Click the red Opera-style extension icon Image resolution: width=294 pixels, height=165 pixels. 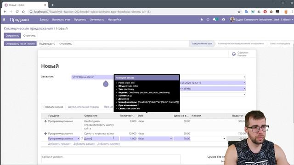[265, 11]
